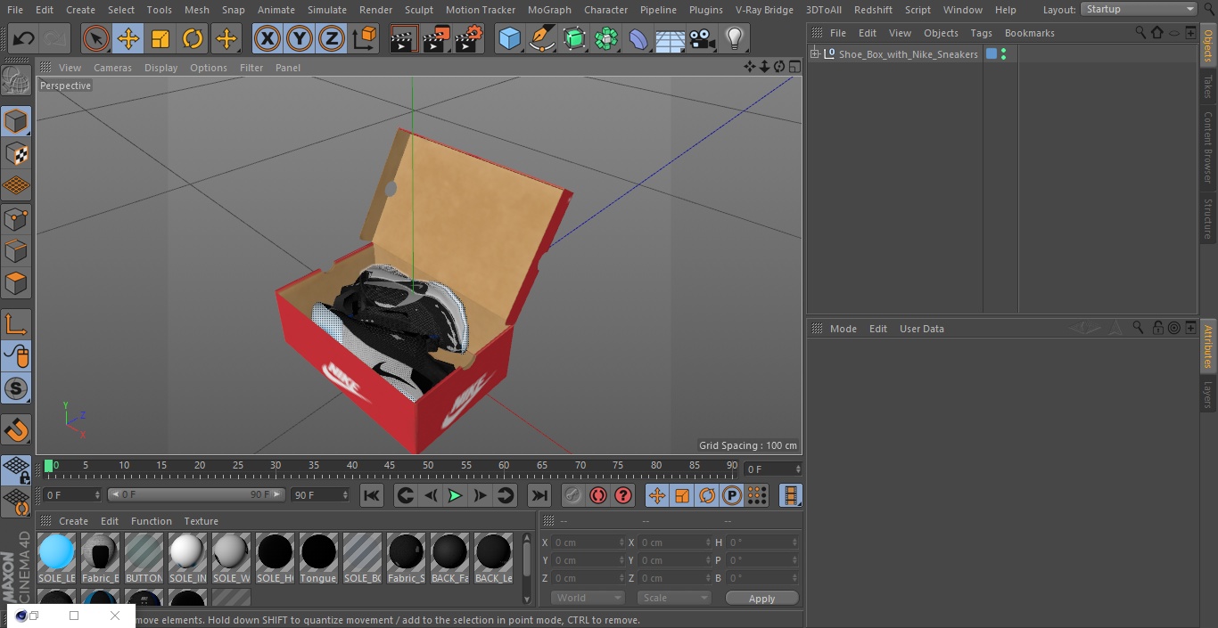This screenshot has width=1218, height=628.
Task: Select the Tongue material thumbnail
Action: [x=318, y=558]
